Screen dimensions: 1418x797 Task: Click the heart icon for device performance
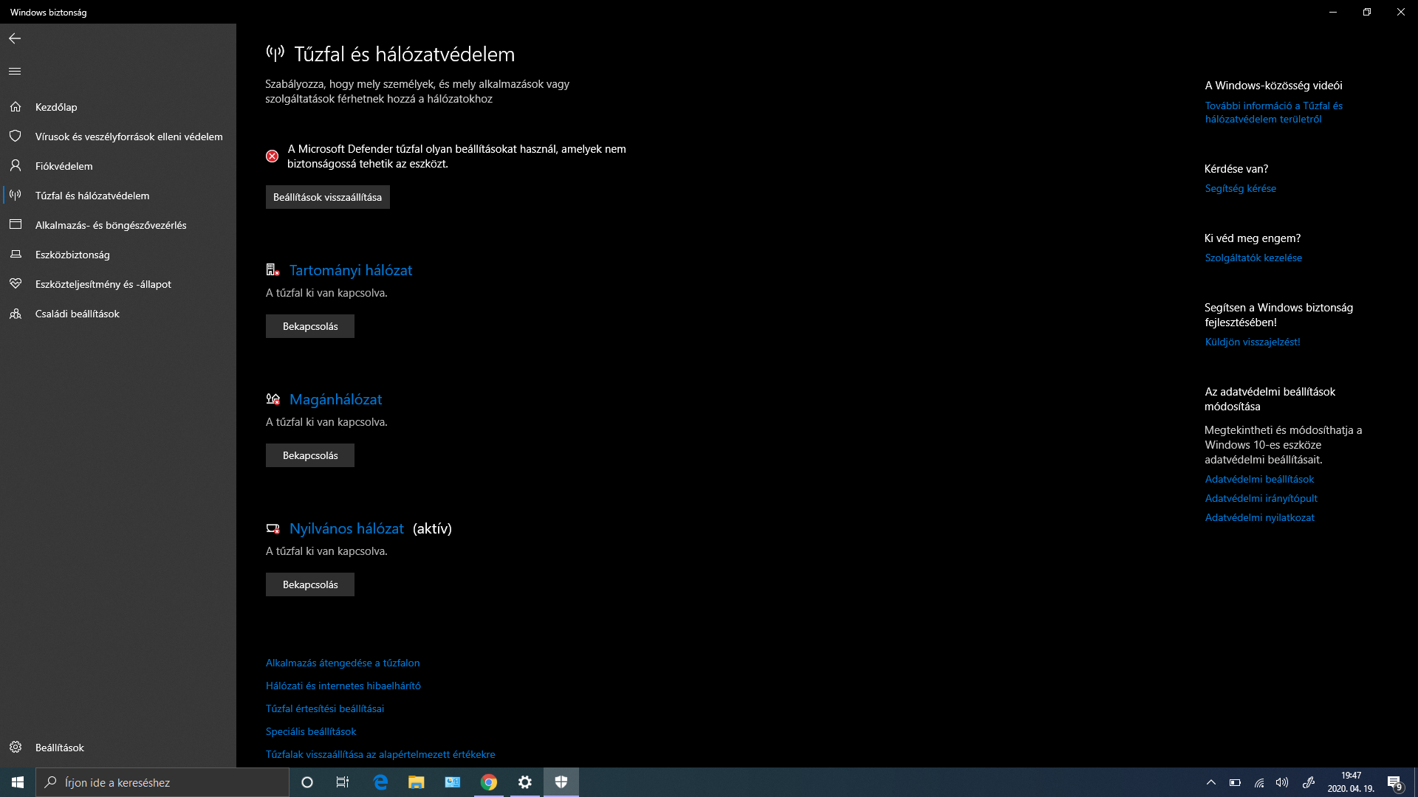tap(16, 284)
